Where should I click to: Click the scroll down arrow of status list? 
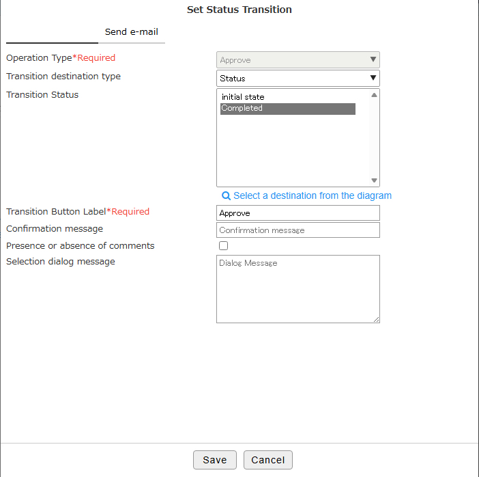374,180
